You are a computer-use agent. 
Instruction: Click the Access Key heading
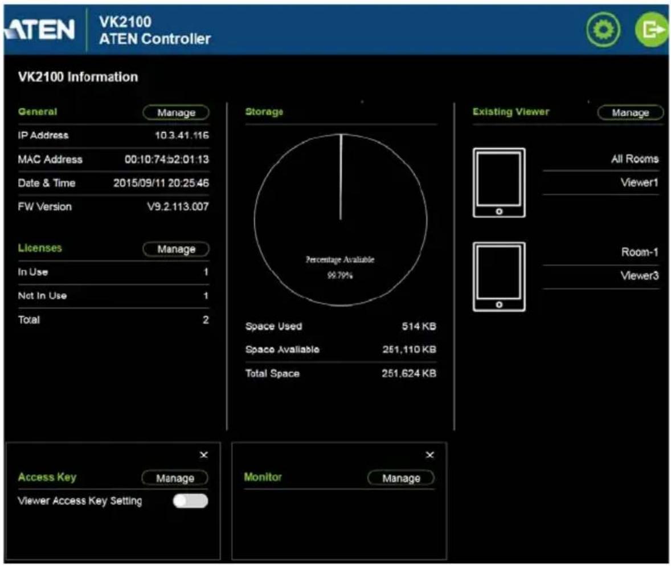tap(47, 478)
